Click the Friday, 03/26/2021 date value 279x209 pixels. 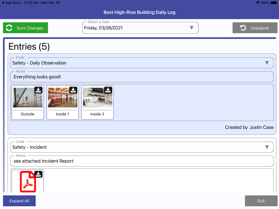click(x=103, y=28)
